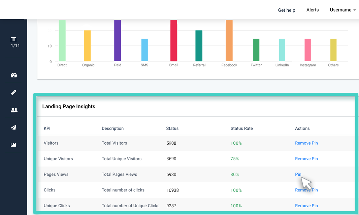Select the pink Instagram bar in the chart
The width and height of the screenshot is (359, 215).
pyautogui.click(x=307, y=50)
